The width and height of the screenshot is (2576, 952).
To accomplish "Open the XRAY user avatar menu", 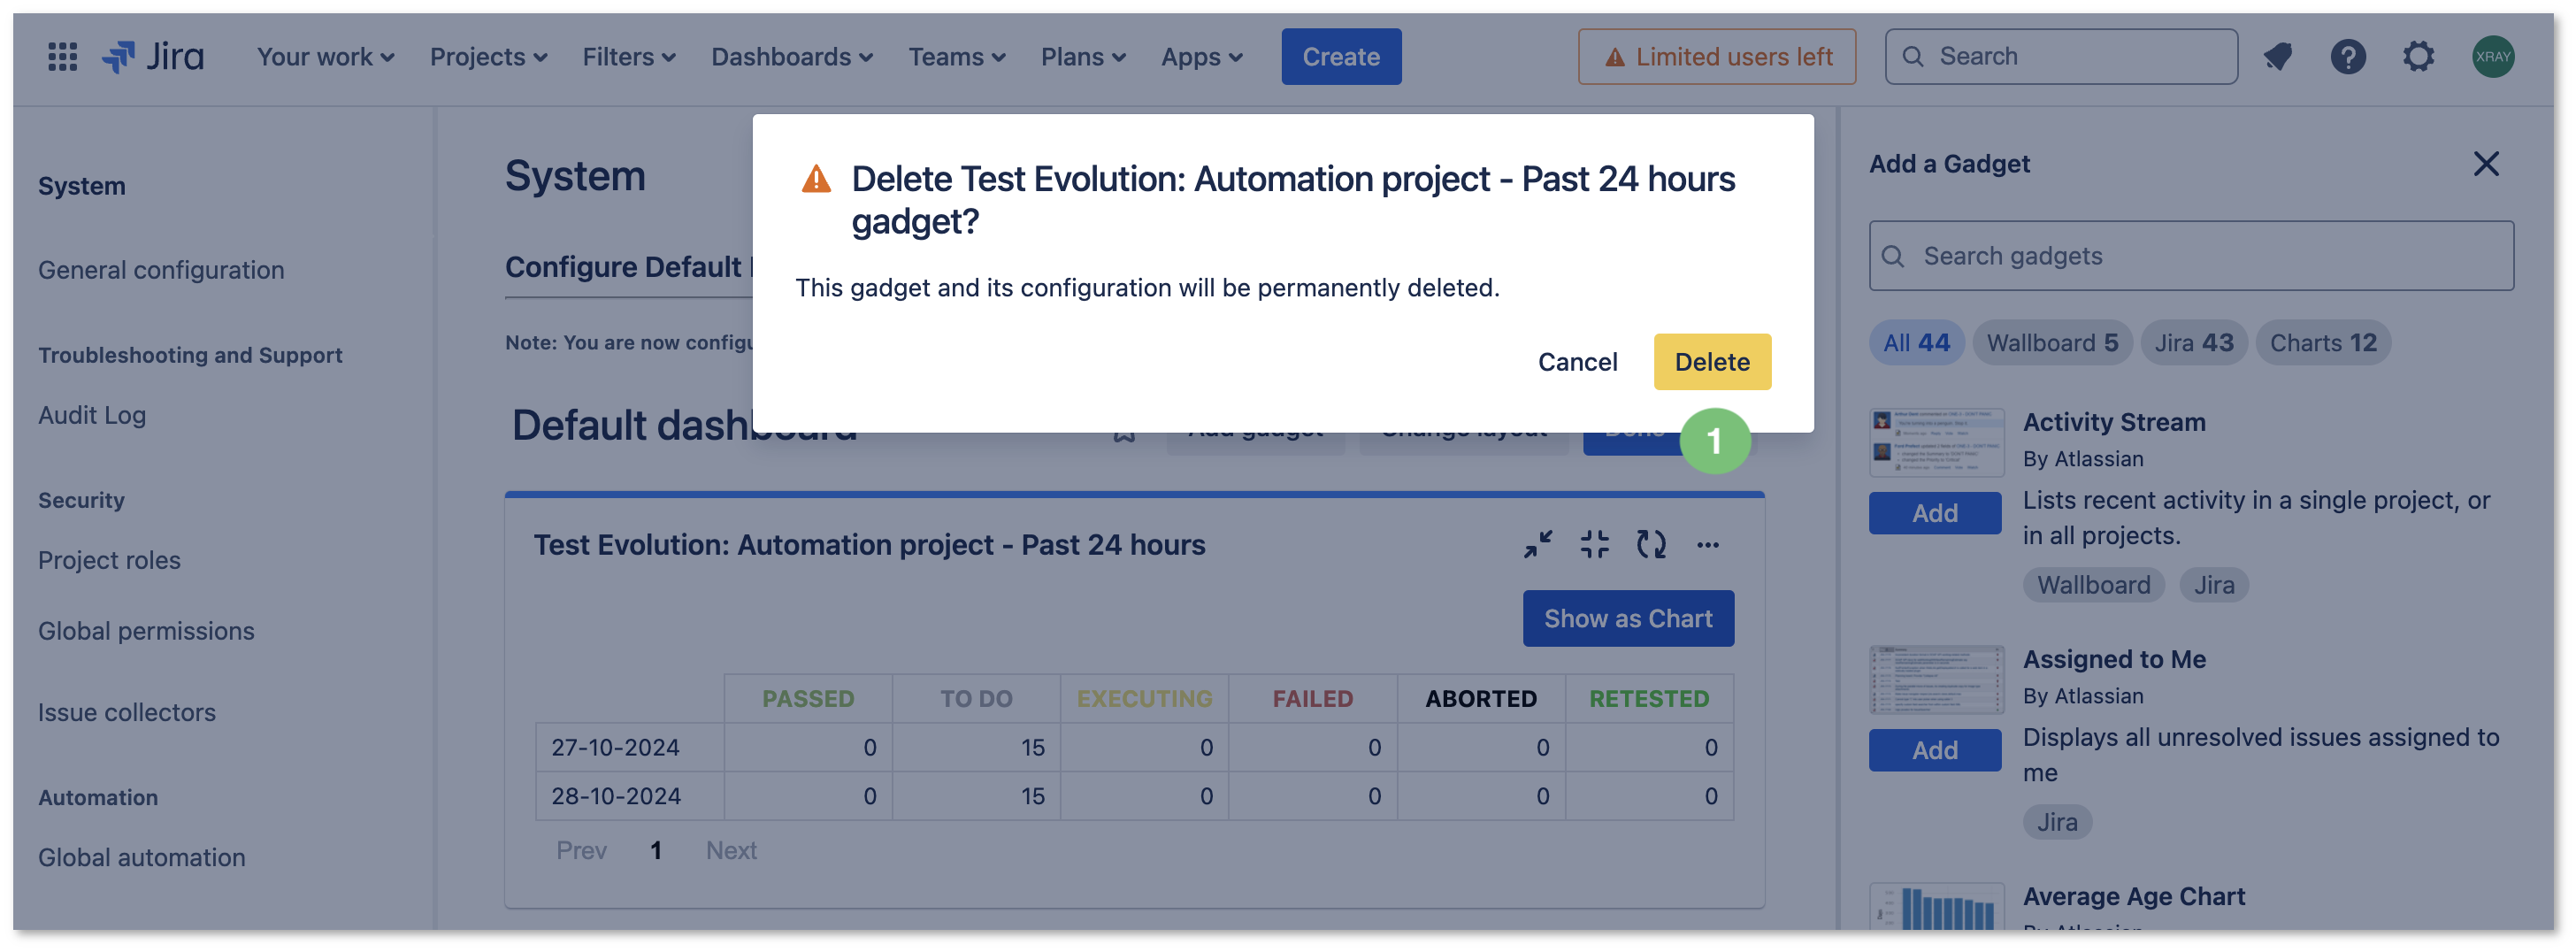I will point(2492,57).
